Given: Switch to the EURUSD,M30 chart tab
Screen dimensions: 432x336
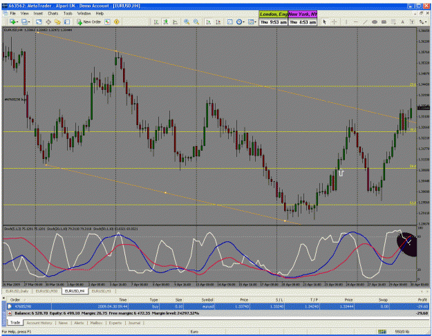Looking at the screenshot, I should coord(46,291).
